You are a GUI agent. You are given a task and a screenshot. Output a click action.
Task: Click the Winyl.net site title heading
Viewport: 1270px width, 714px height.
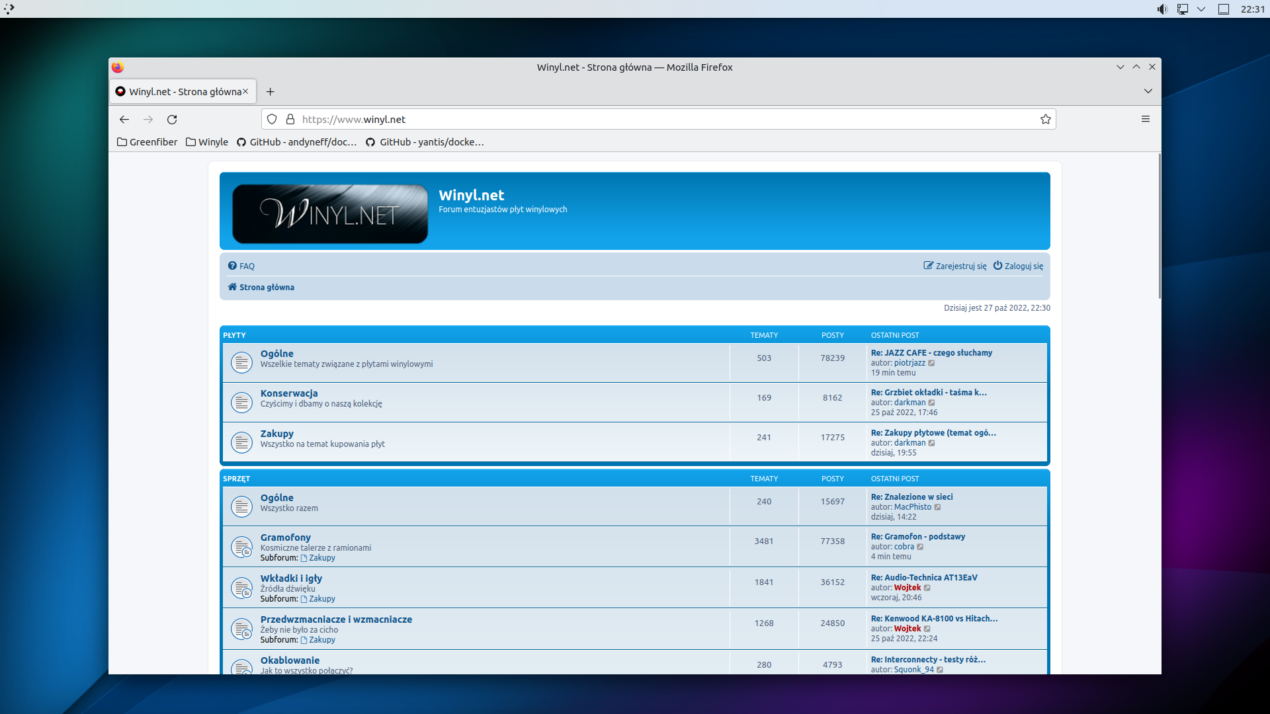tap(472, 195)
